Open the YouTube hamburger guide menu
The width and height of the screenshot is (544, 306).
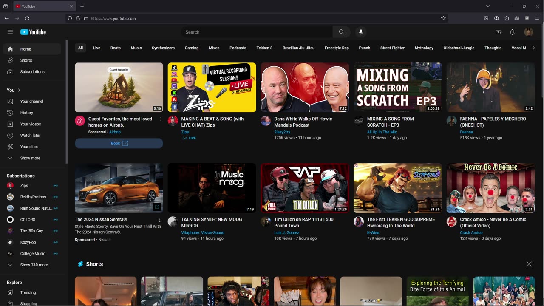point(10,32)
